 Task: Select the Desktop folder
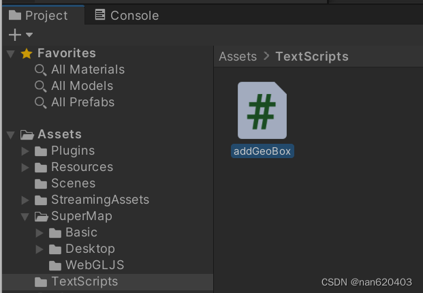(x=82, y=249)
